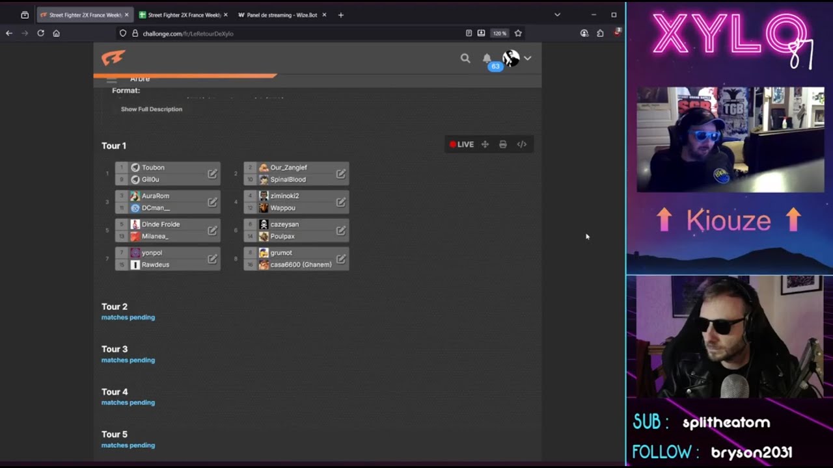Go back to previous page
Screen dimensions: 833x468
coord(9,33)
